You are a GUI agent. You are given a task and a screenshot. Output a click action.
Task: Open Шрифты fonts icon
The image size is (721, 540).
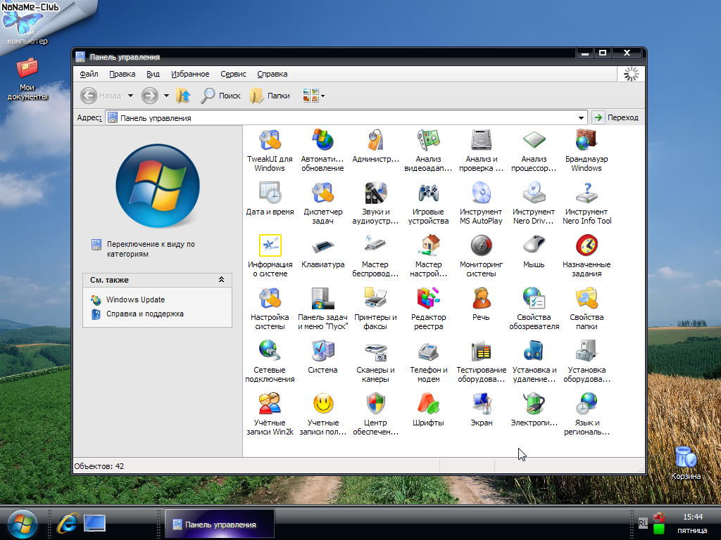click(429, 410)
